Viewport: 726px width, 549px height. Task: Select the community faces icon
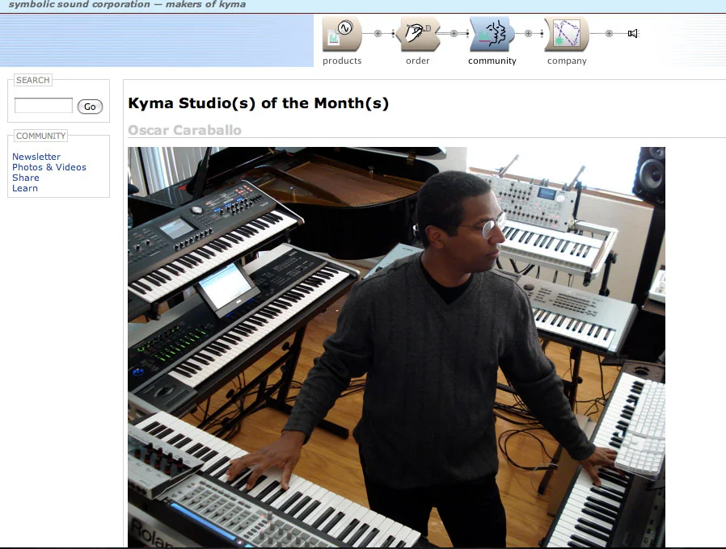pos(492,34)
